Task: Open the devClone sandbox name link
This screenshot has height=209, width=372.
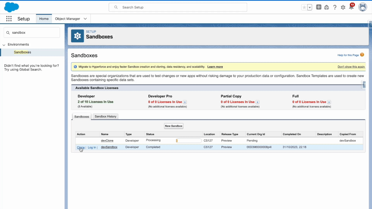Action: [107, 141]
